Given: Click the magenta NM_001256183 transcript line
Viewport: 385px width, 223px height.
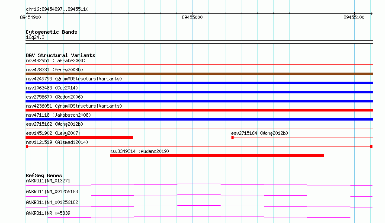Looking at the screenshot, I should coord(199,195).
